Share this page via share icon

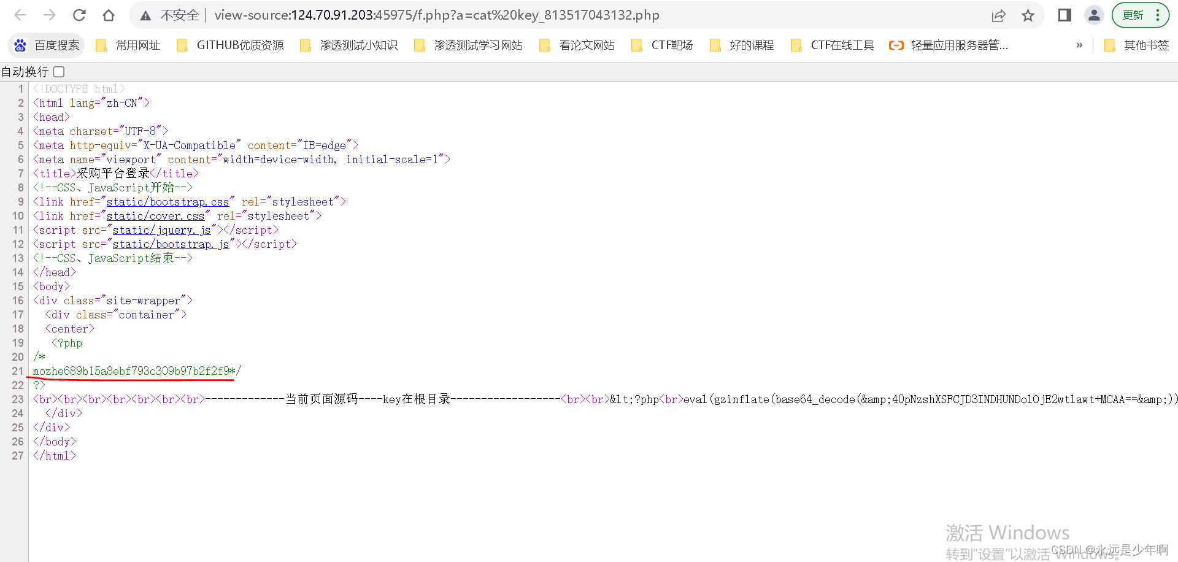click(x=999, y=15)
